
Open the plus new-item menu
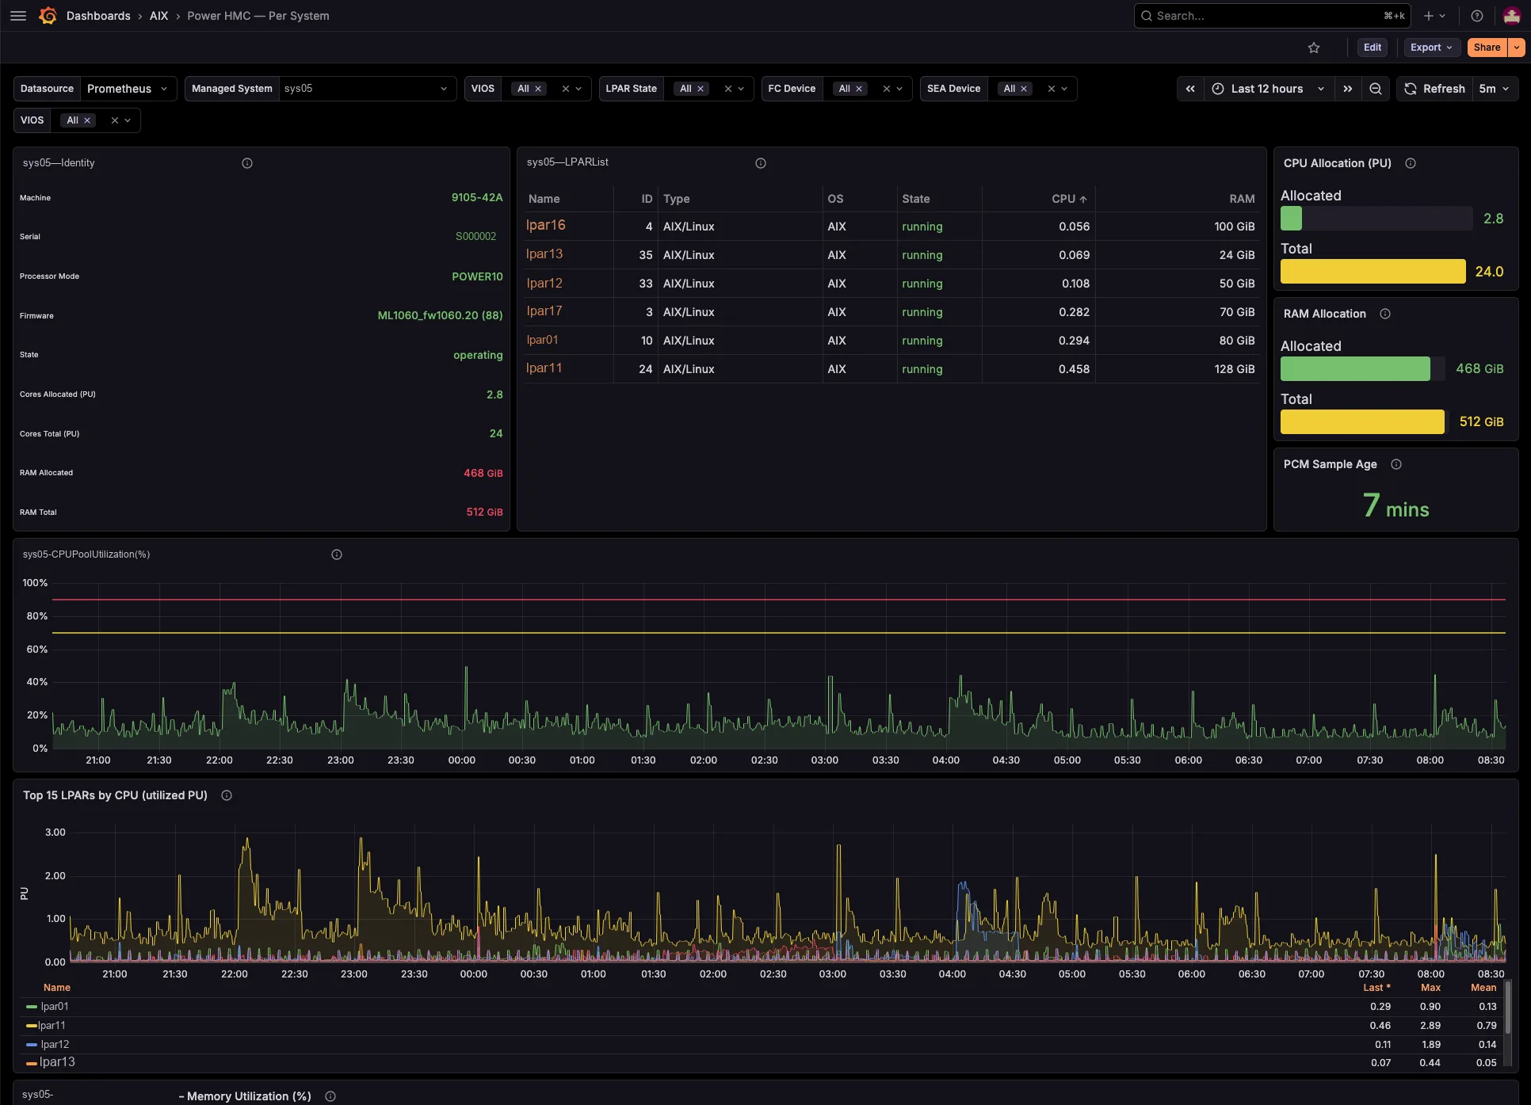pyautogui.click(x=1434, y=16)
